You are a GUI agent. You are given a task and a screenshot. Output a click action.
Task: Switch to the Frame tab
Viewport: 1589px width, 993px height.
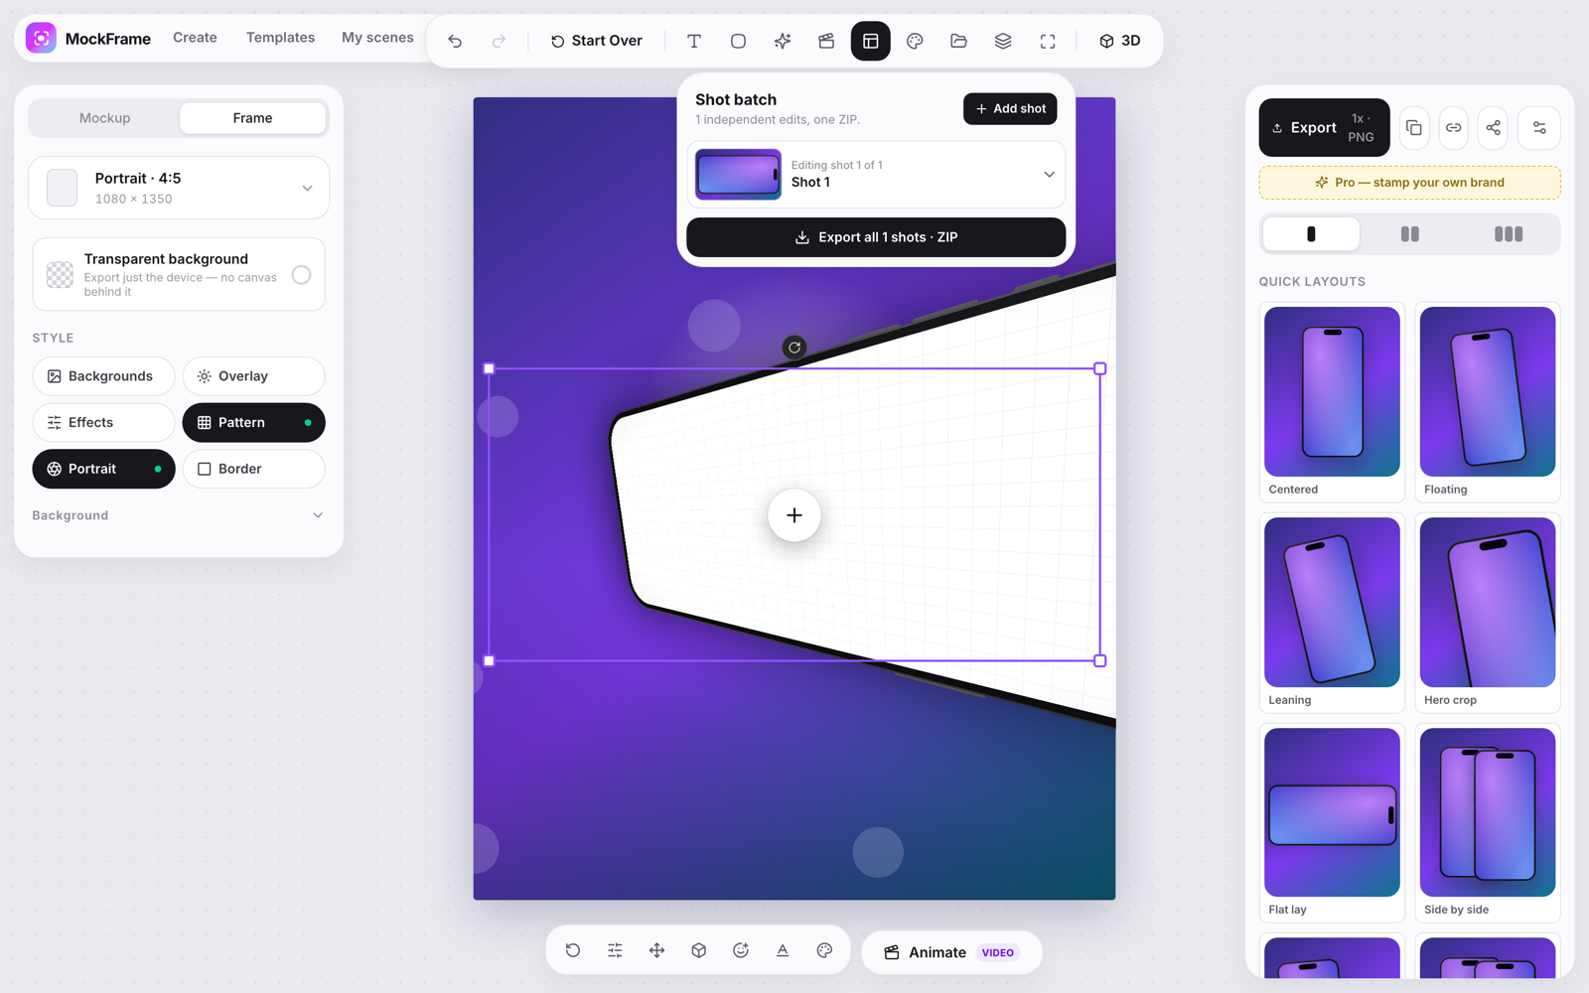point(252,118)
